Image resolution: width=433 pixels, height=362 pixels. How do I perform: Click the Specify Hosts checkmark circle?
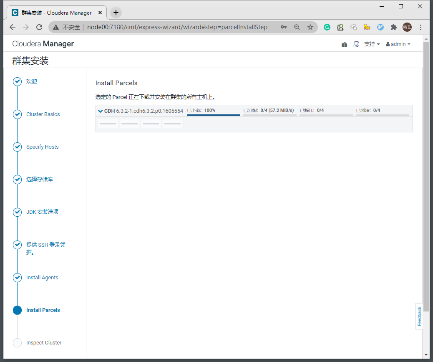coord(18,147)
